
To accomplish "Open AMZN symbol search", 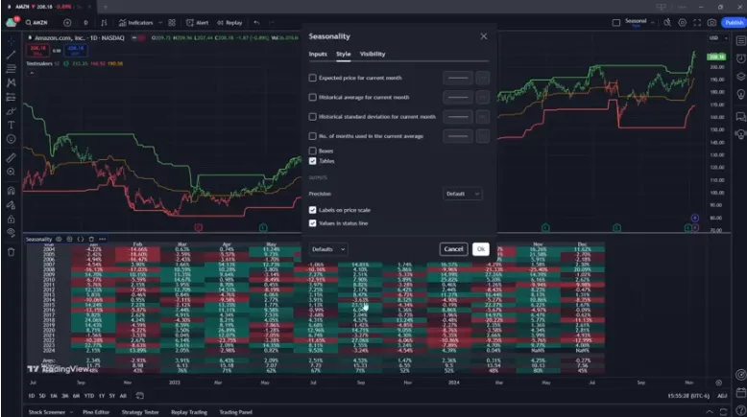I will 36,22.
